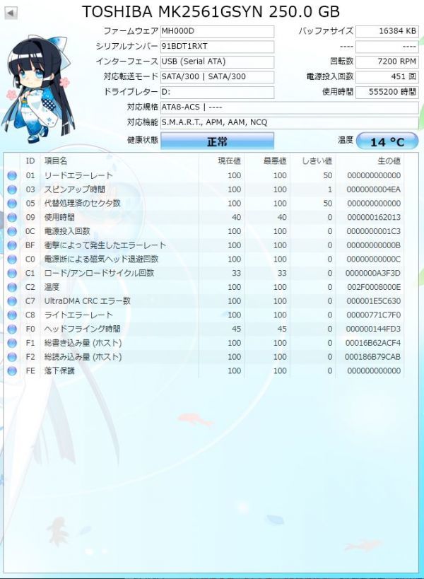Click the disk title TOSHIBA MK2561GSYN 250.0 GB

pyautogui.click(x=211, y=12)
